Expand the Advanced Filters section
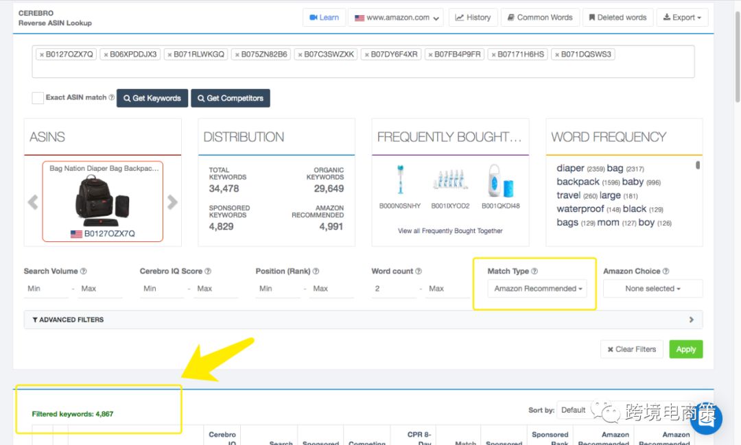Viewport: 741px width, 445px height. 363,320
